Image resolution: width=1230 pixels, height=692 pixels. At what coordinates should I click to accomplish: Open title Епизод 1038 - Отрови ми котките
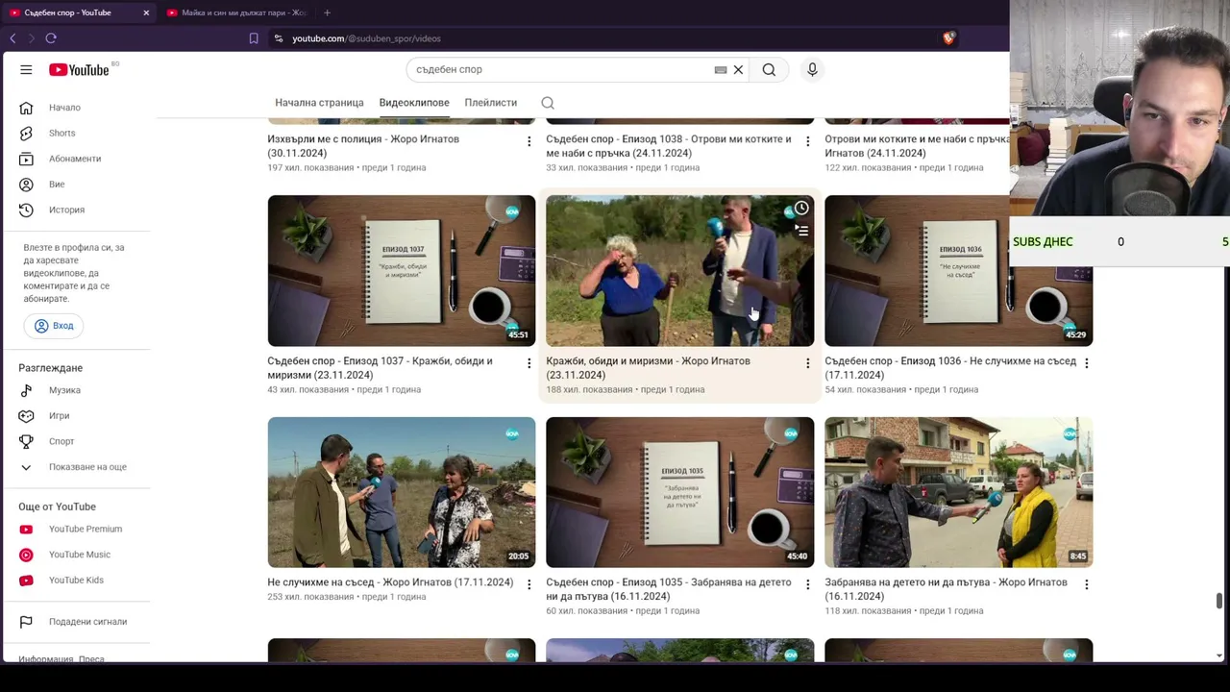click(669, 146)
